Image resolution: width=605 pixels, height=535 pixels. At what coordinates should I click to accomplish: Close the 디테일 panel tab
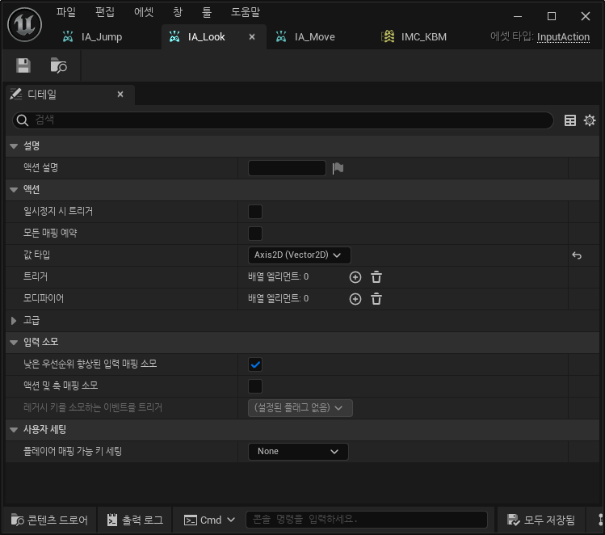(120, 95)
